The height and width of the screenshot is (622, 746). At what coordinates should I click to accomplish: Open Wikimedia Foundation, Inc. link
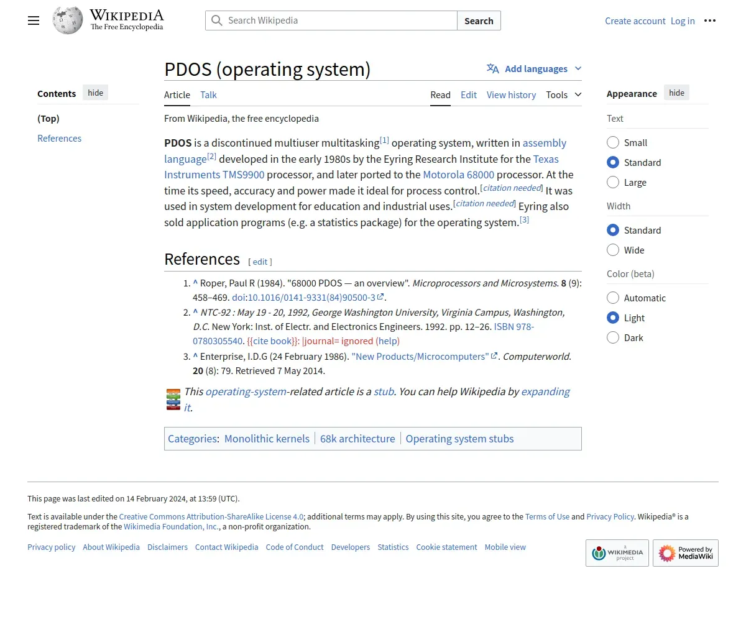(x=172, y=526)
